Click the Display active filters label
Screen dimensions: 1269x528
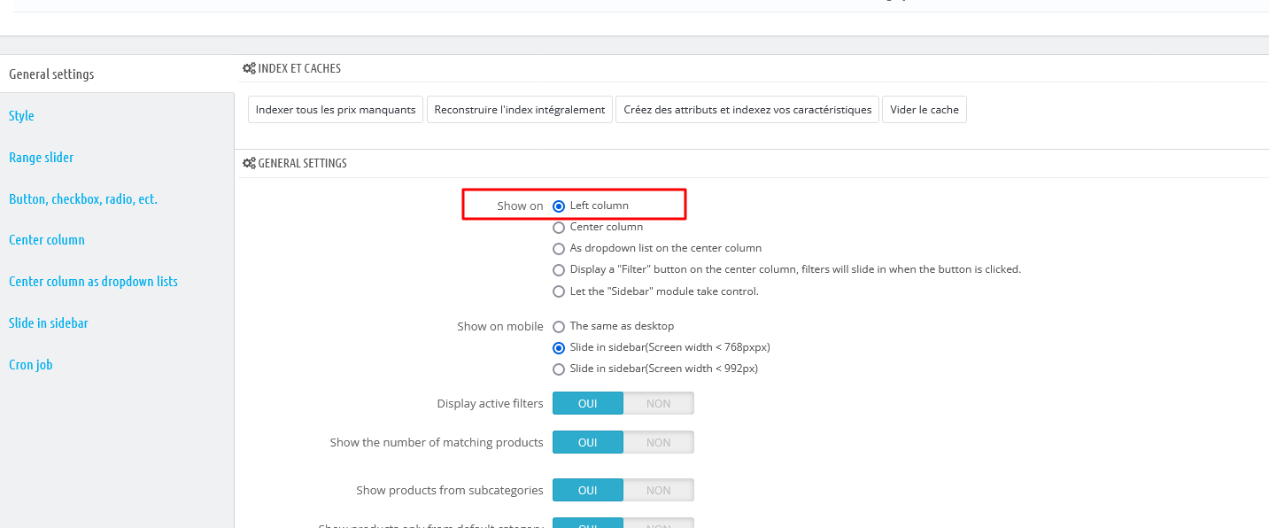pyautogui.click(x=490, y=403)
